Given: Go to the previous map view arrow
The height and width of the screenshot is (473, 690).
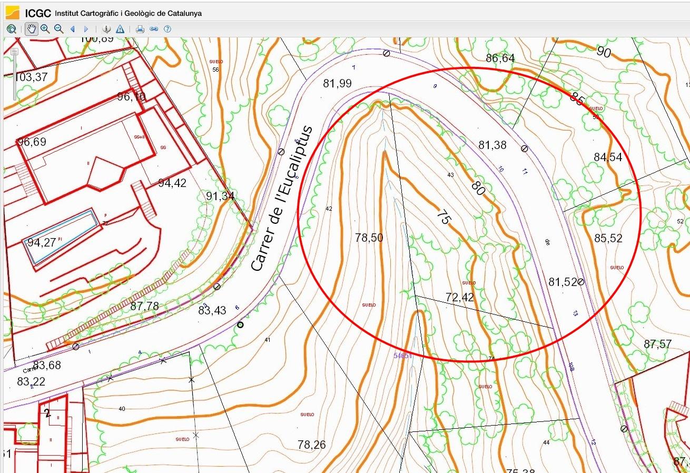Looking at the screenshot, I should click(73, 29).
